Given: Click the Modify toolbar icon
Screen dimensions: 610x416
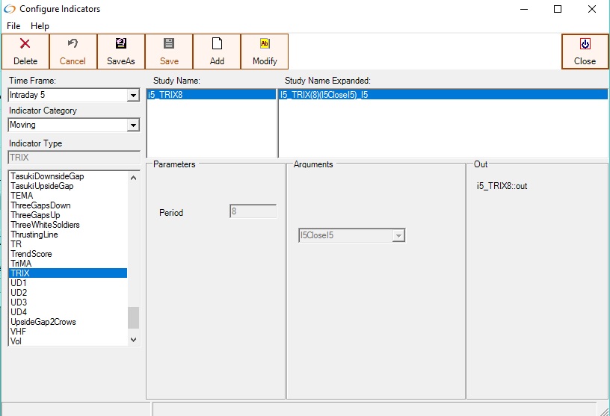Looking at the screenshot, I should click(x=265, y=44).
